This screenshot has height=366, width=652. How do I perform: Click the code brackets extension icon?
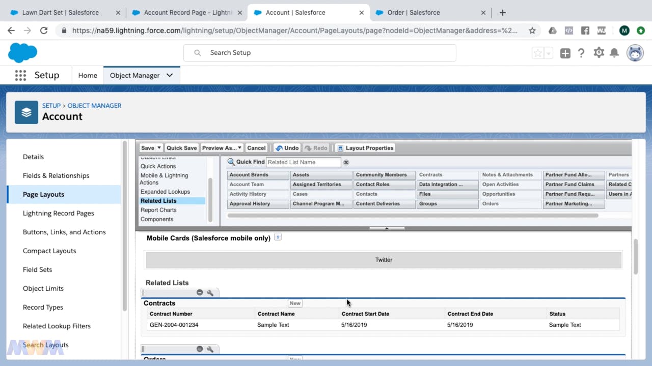tap(569, 30)
